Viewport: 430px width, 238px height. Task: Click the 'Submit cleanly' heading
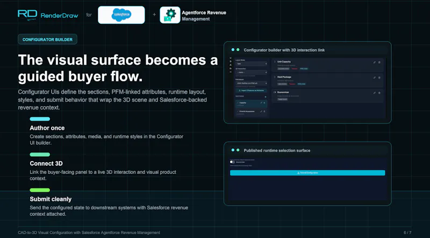pos(51,199)
